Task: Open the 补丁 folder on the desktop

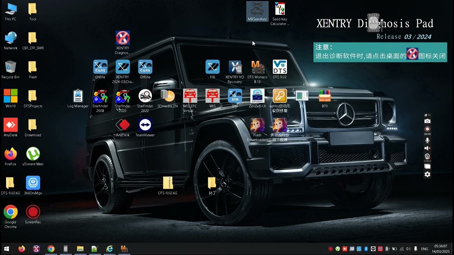Action: pyautogui.click(x=212, y=186)
